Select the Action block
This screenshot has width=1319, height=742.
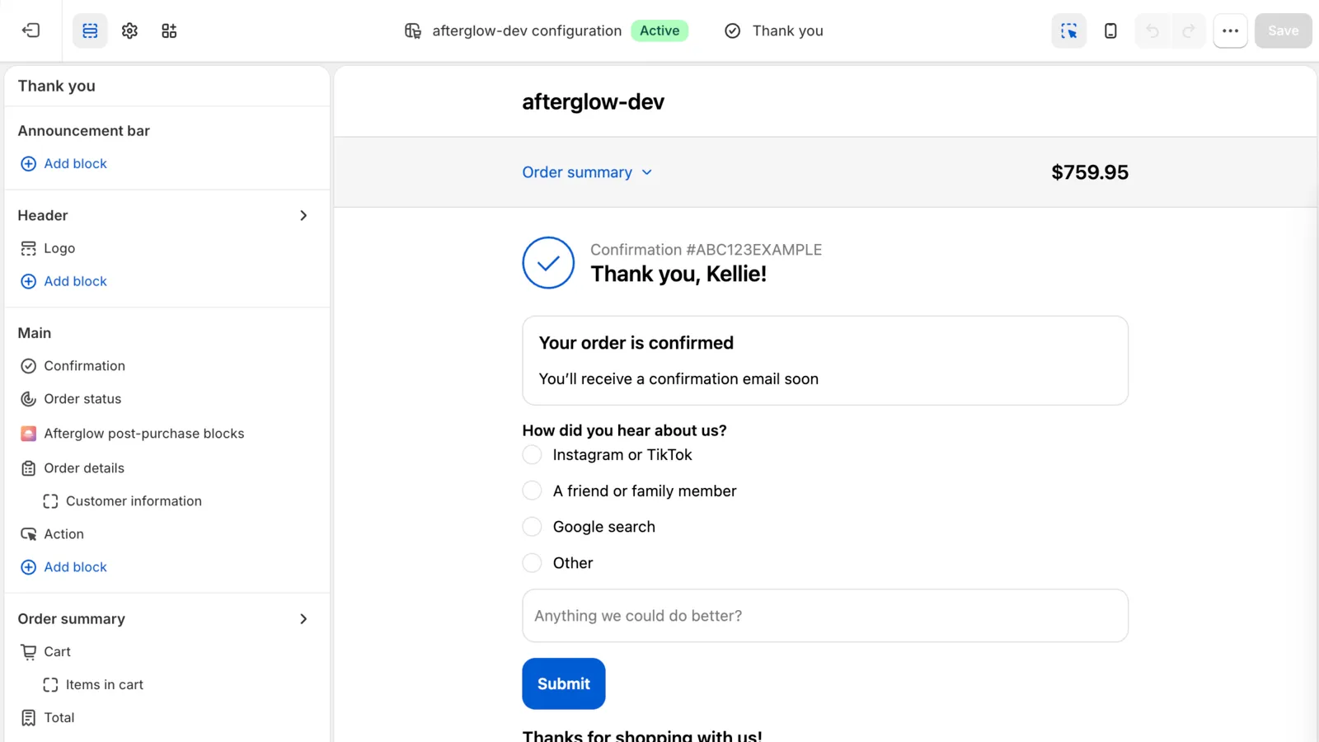click(52, 534)
